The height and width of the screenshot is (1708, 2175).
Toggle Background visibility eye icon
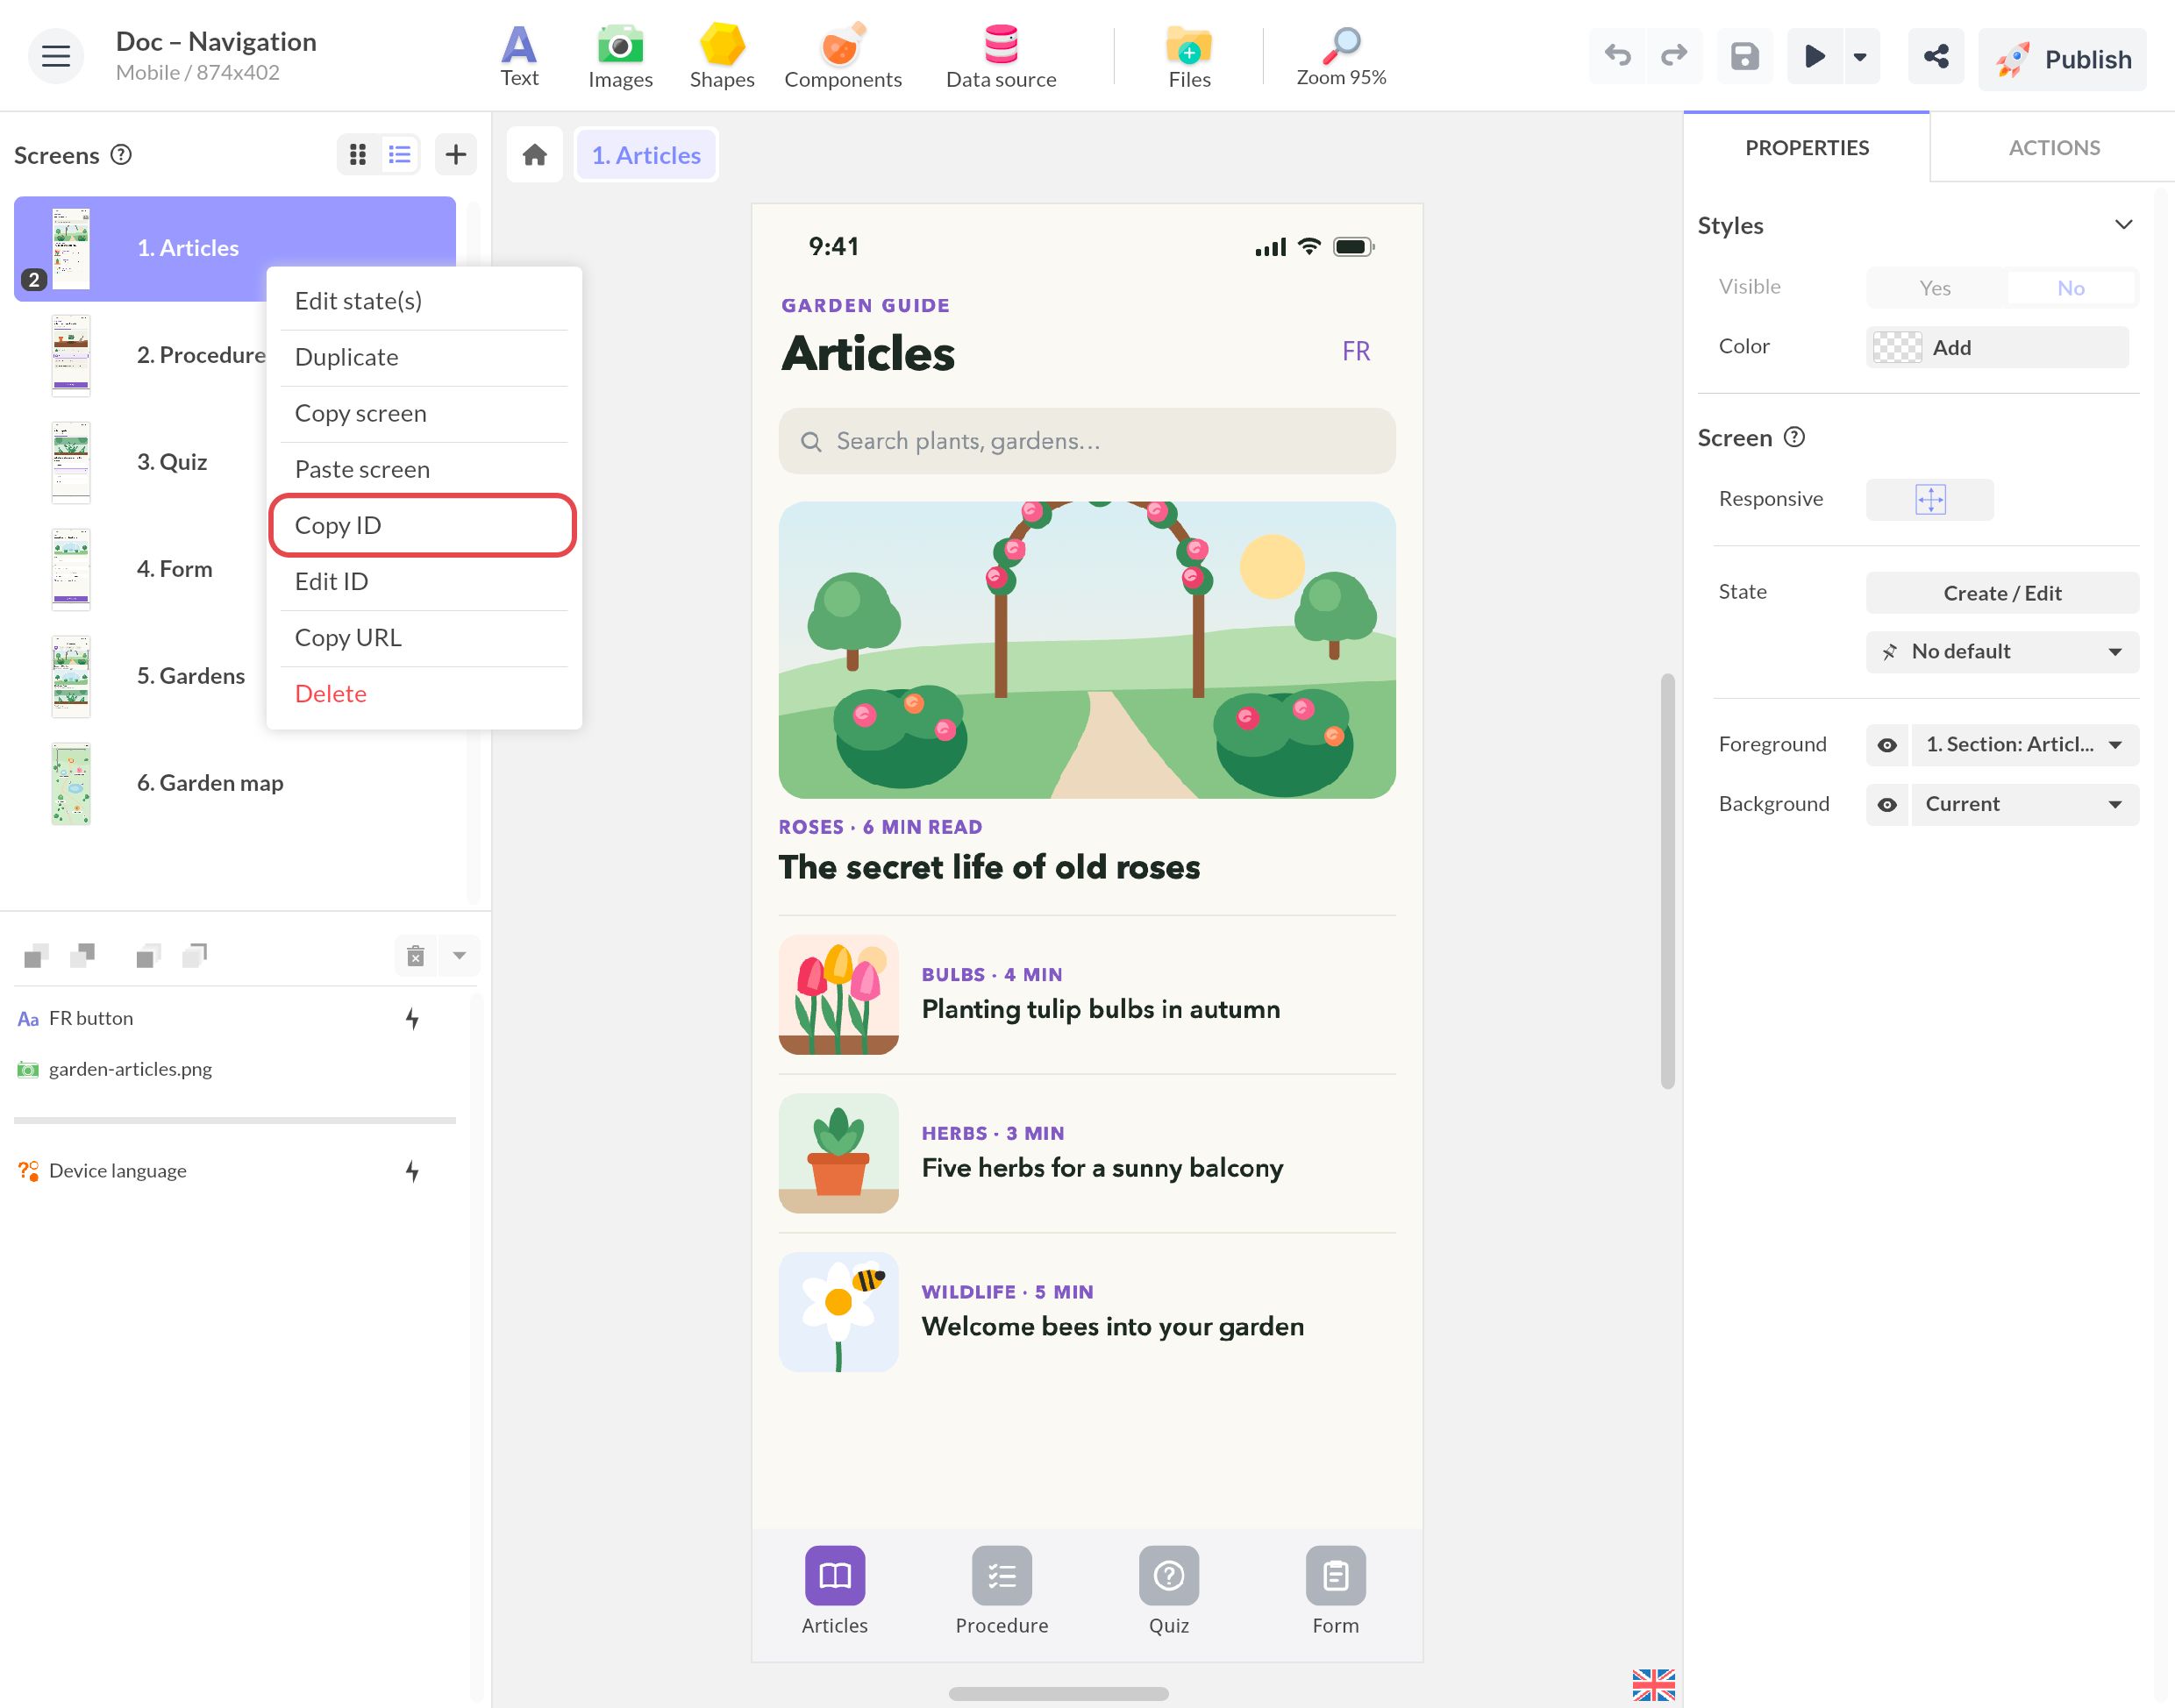pos(1886,805)
